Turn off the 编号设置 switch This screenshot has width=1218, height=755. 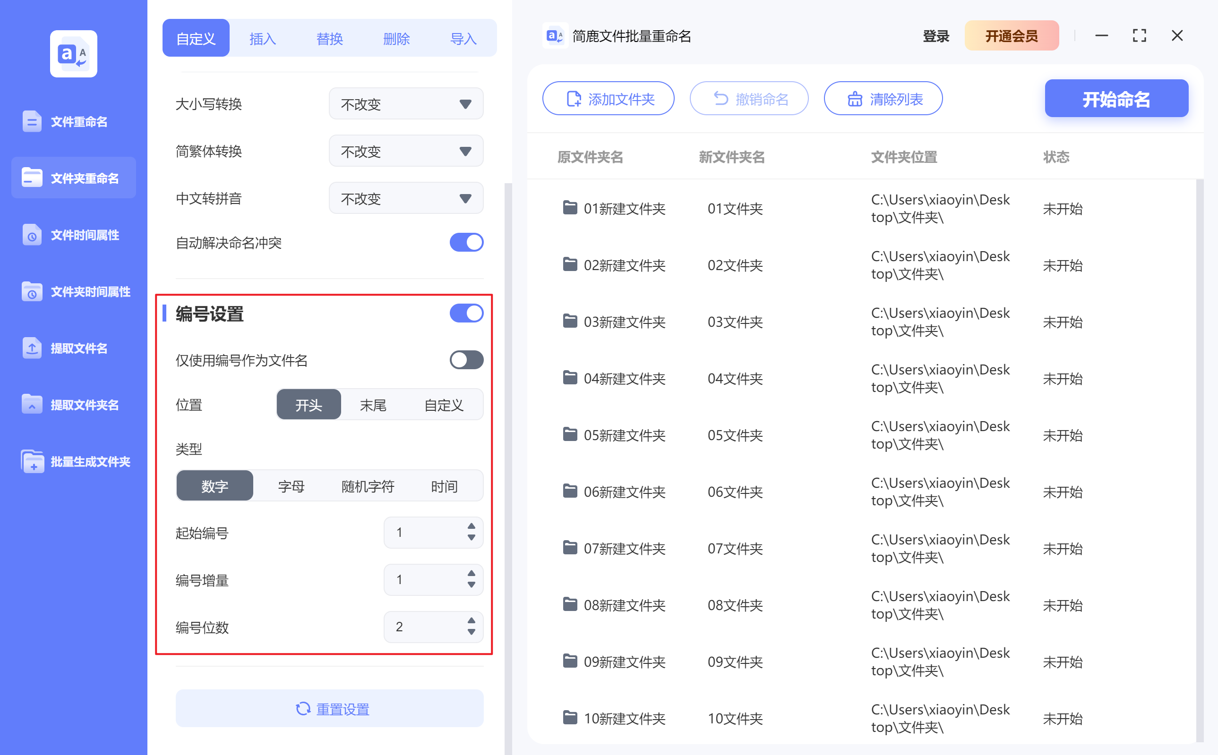tap(466, 313)
